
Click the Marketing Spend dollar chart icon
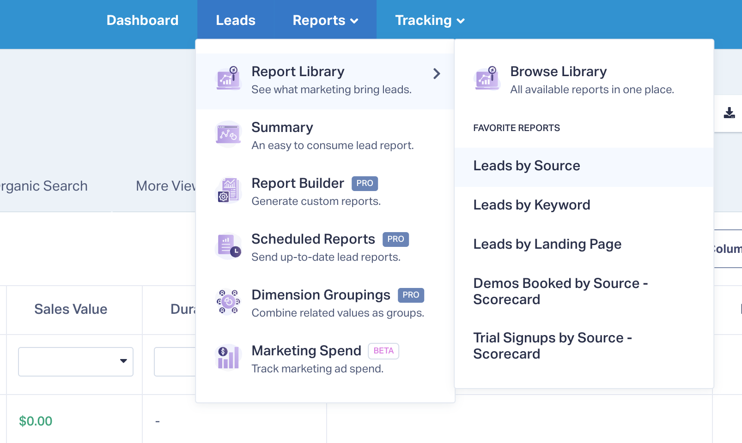click(228, 358)
